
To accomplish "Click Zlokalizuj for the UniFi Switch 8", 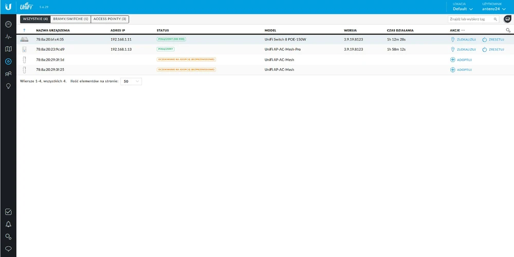I will coord(463,40).
